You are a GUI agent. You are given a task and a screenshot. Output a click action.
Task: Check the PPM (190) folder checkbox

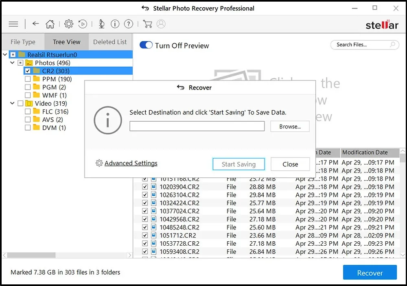point(28,79)
